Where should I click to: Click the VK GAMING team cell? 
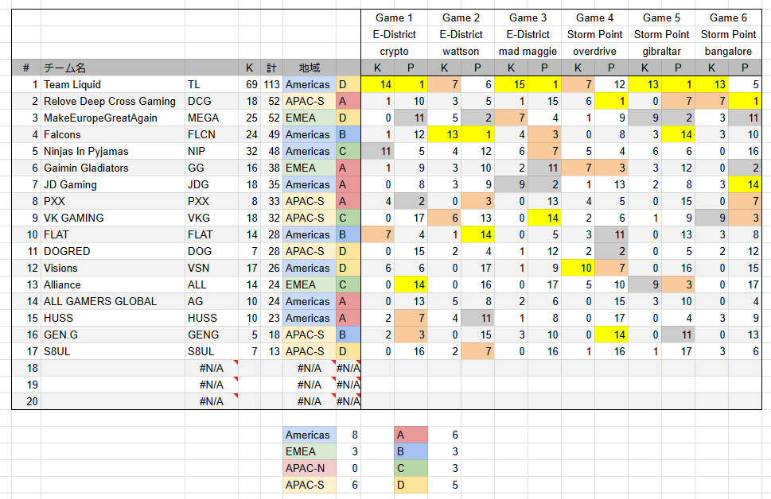pos(113,218)
